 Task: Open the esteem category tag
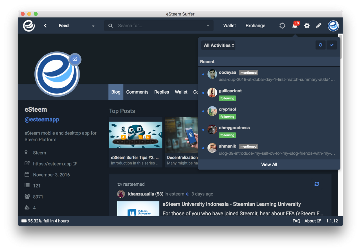177,194
